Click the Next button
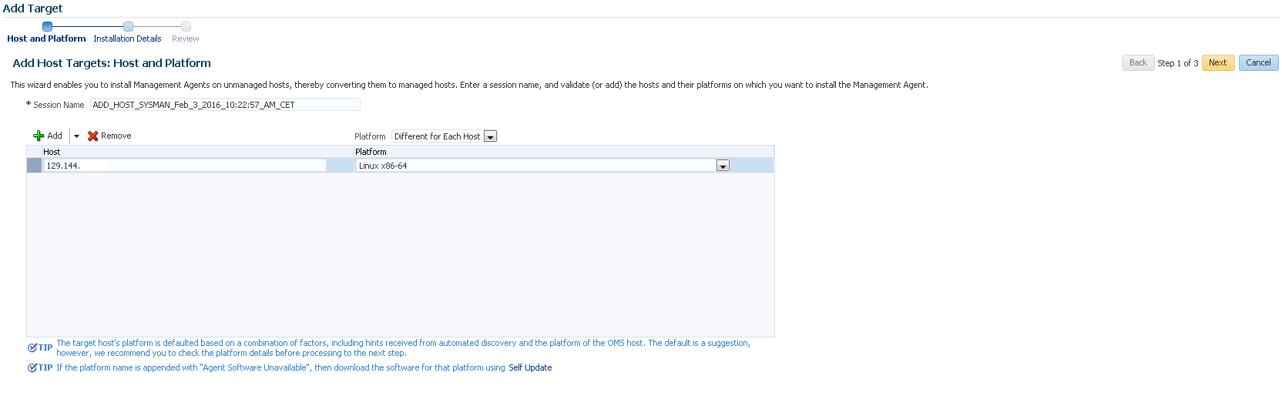 point(1218,63)
